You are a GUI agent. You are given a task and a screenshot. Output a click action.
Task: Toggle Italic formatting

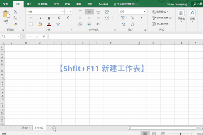(x=41, y=18)
